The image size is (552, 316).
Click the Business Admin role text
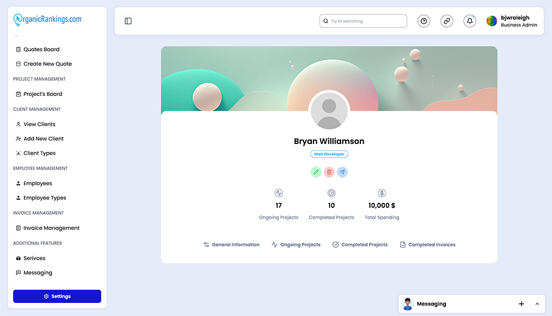(519, 25)
